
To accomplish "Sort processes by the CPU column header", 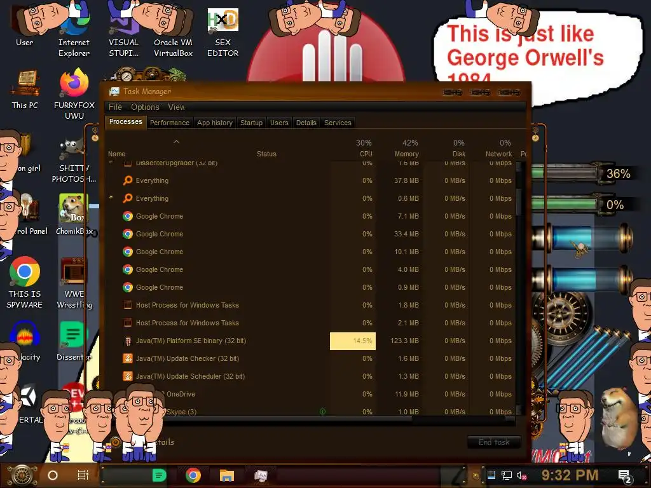I will coord(353,148).
